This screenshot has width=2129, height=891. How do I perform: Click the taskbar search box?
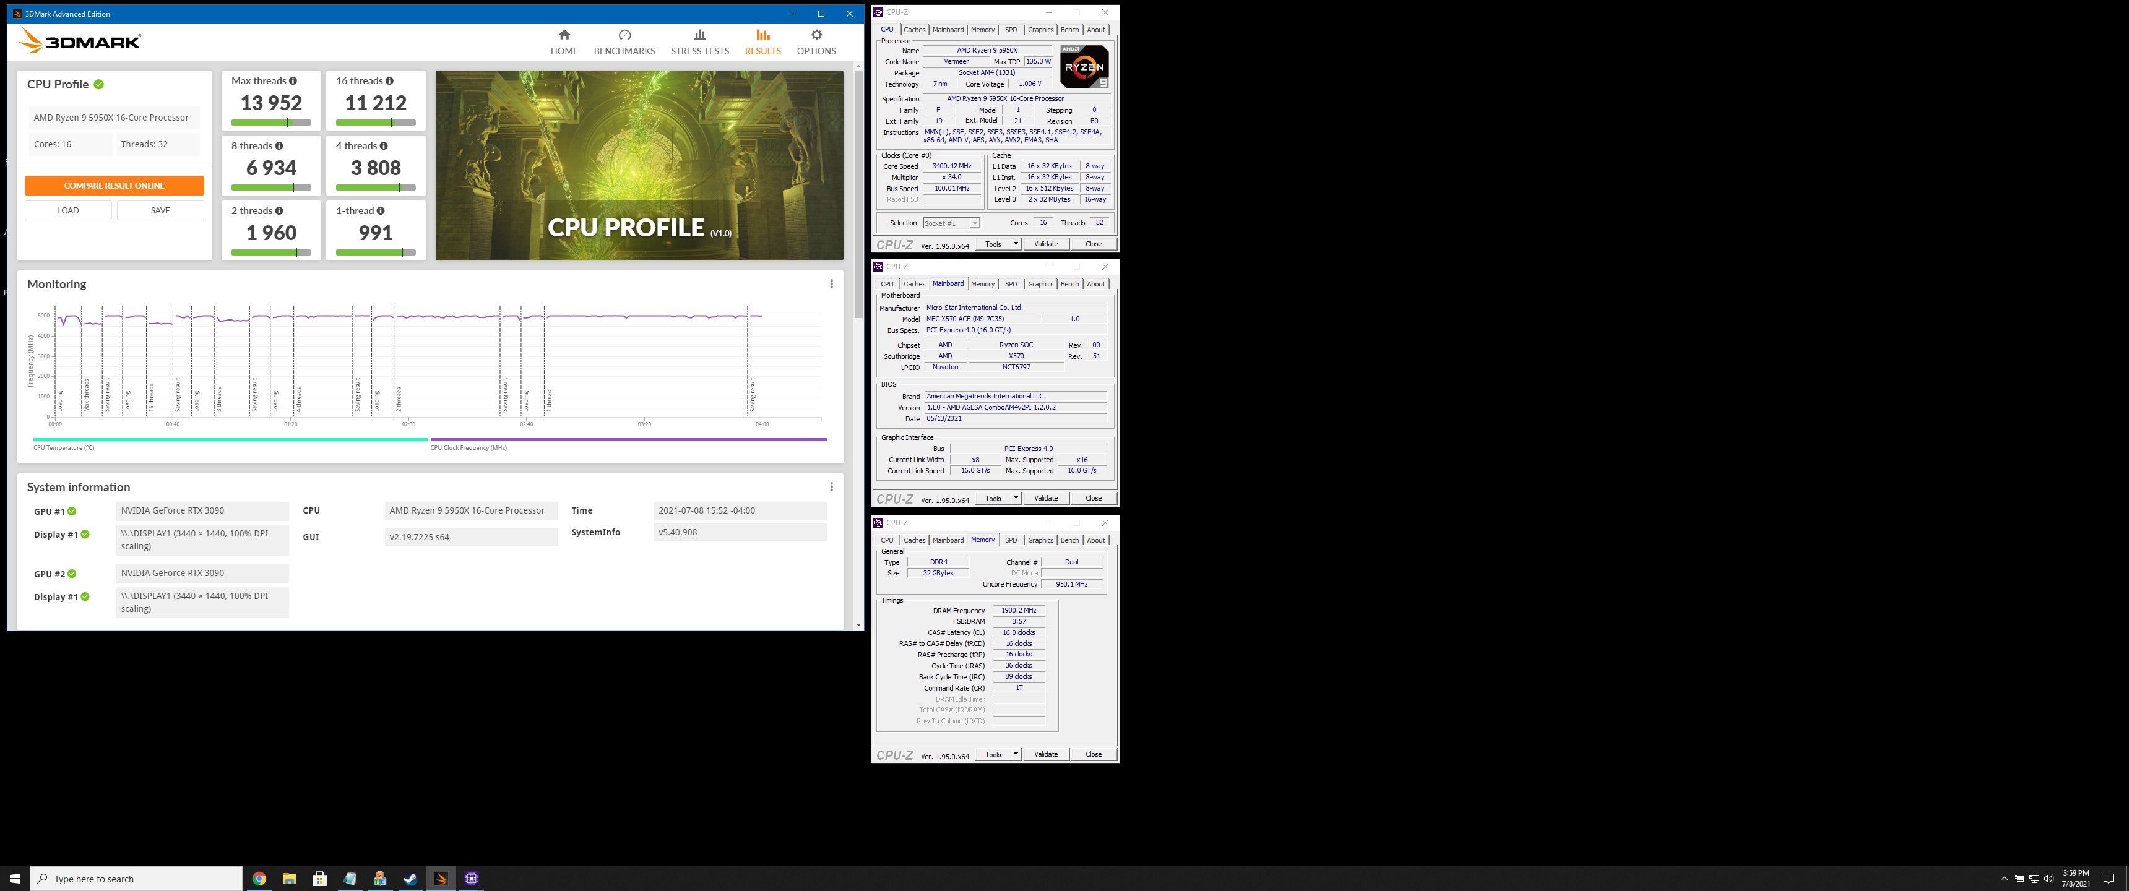point(136,879)
